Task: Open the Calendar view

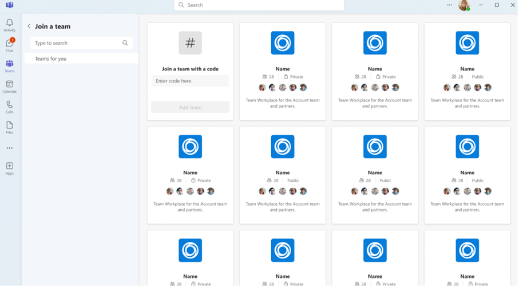Action: click(x=10, y=87)
